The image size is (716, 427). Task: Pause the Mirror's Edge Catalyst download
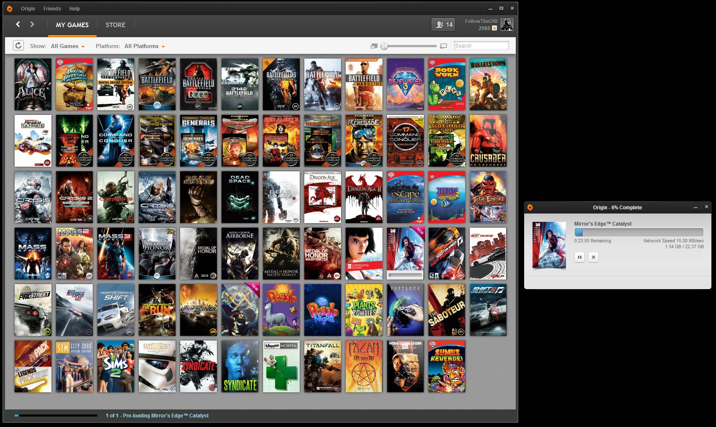pos(579,257)
